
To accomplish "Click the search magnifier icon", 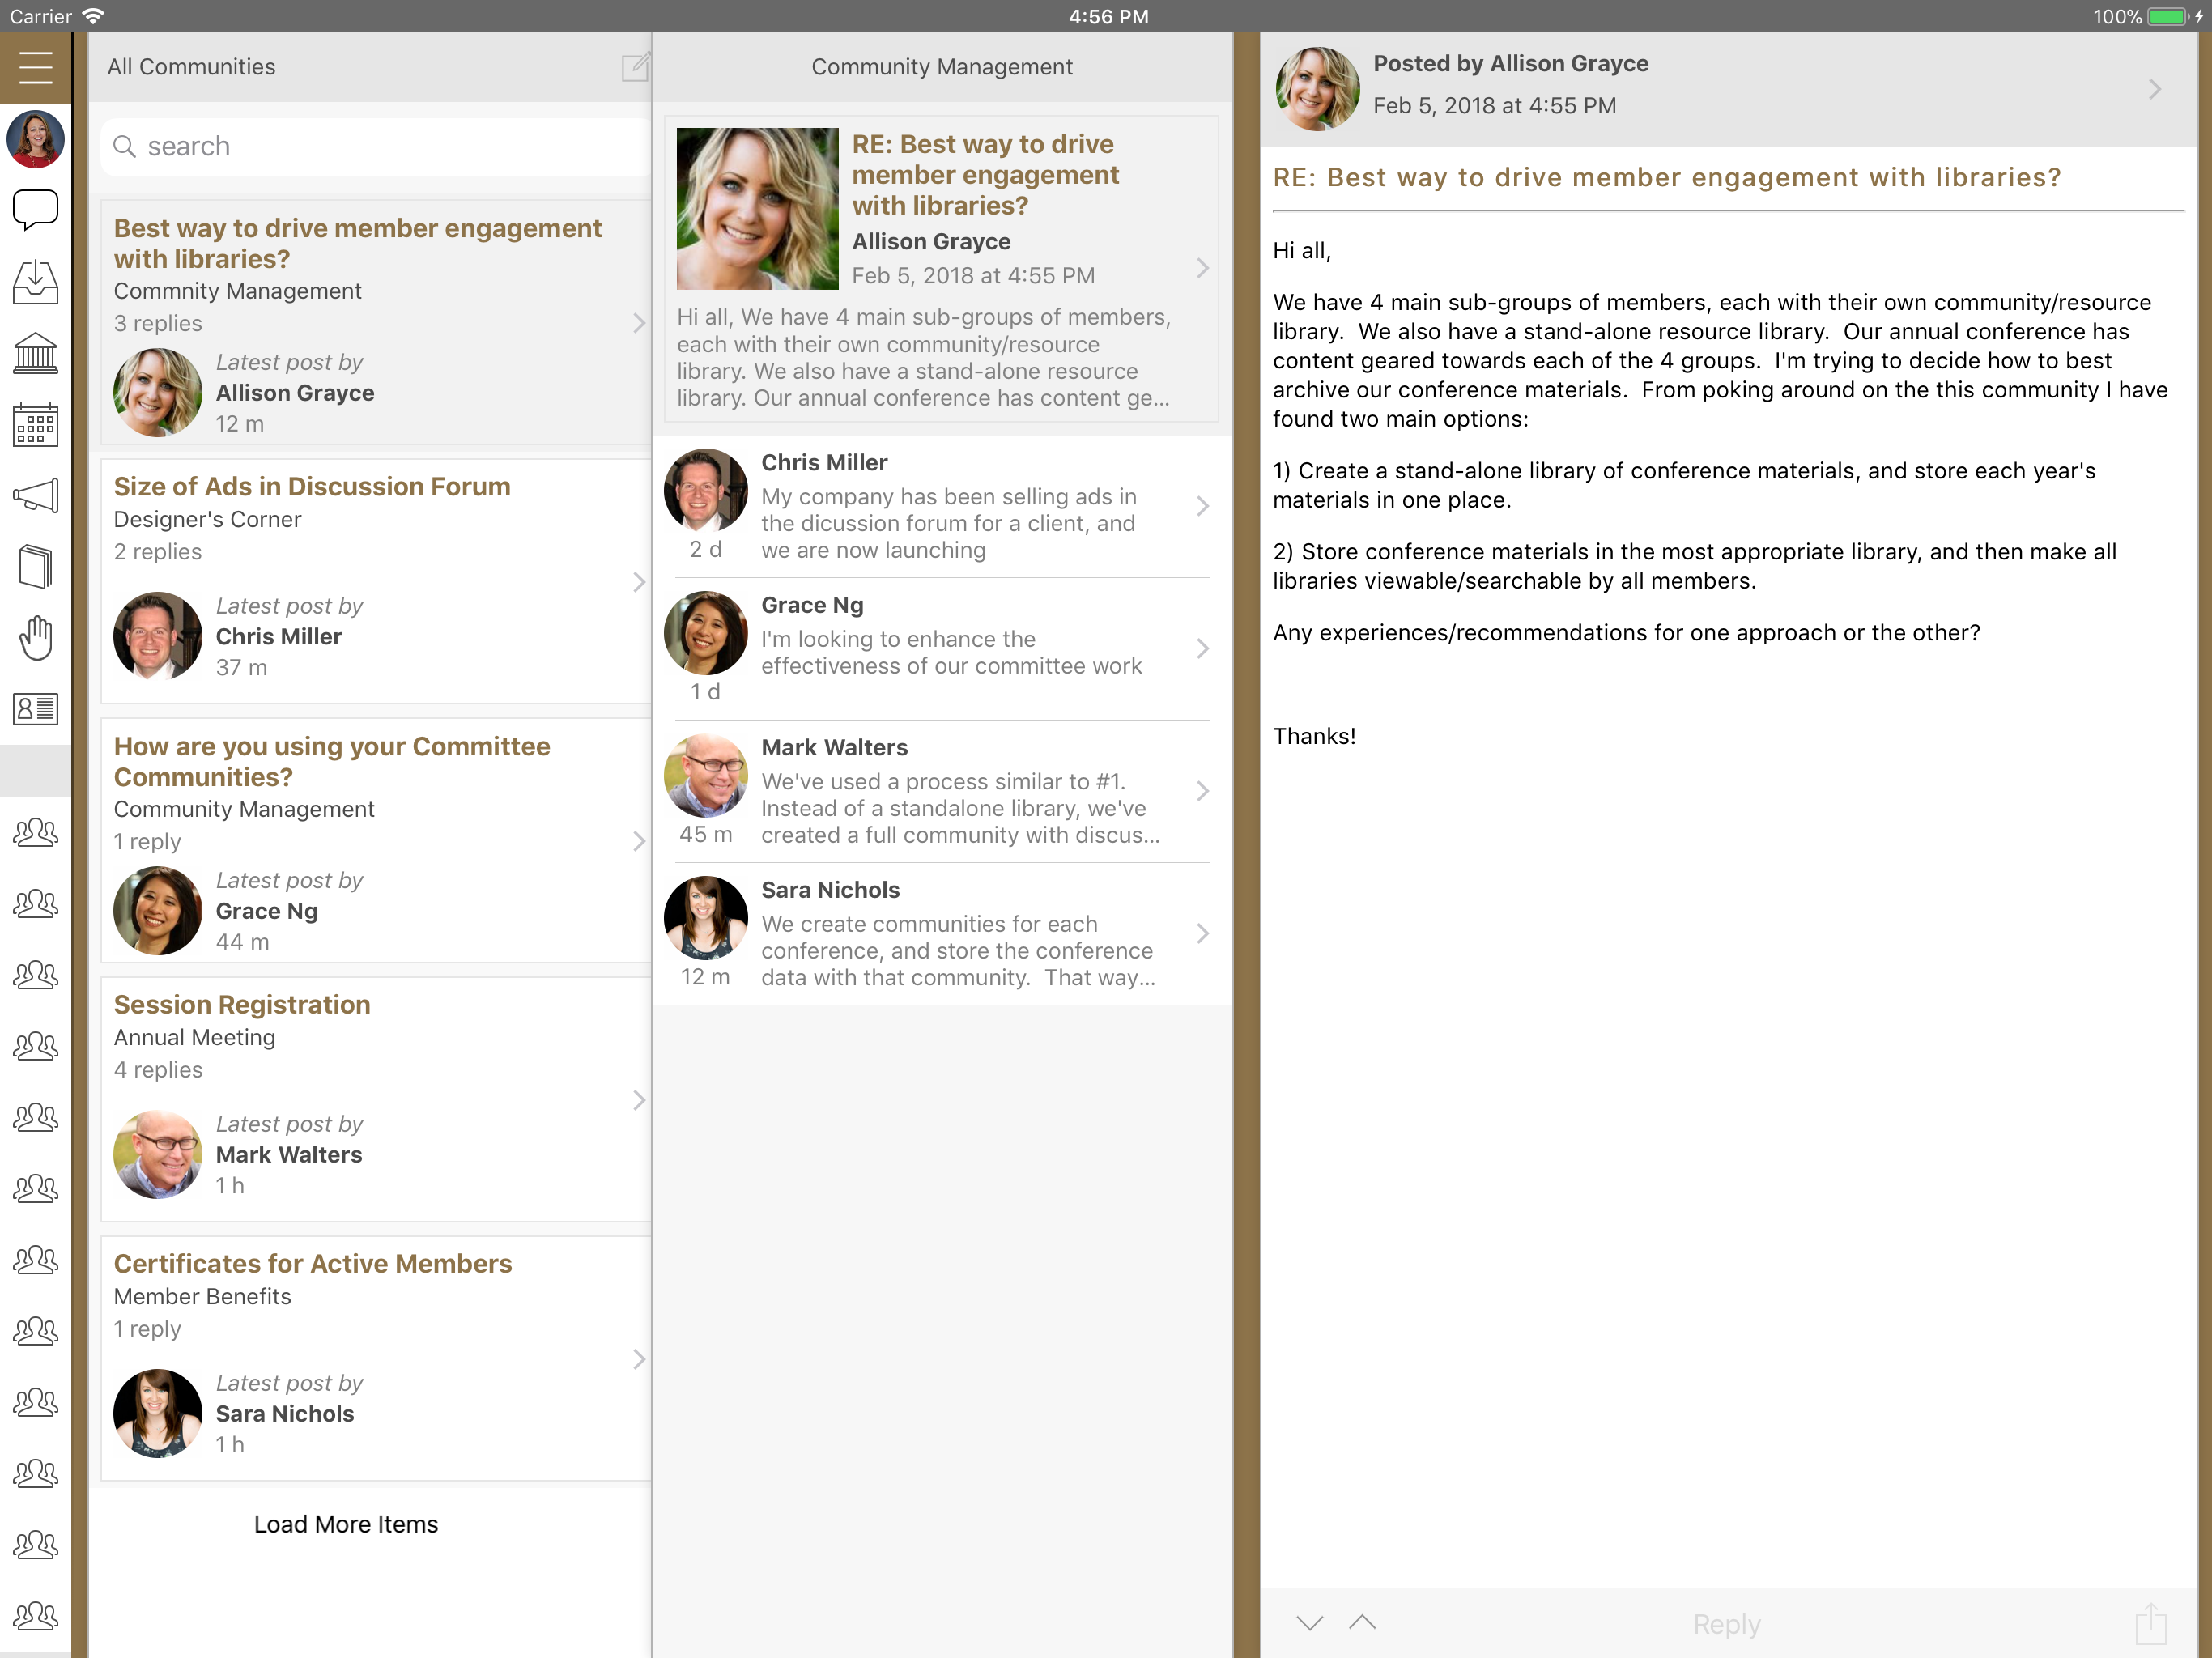I will click(x=124, y=146).
